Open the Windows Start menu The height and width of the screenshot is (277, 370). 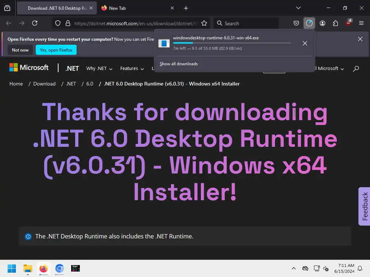[x=12, y=268]
